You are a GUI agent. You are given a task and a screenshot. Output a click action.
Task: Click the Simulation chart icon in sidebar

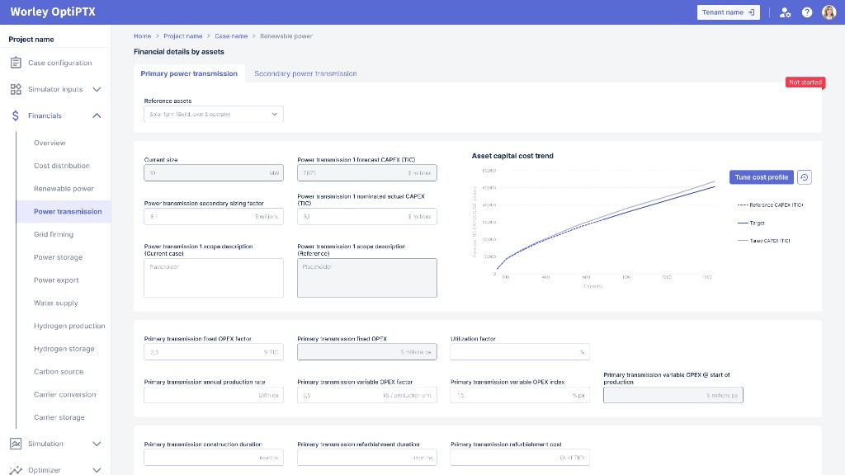click(16, 444)
